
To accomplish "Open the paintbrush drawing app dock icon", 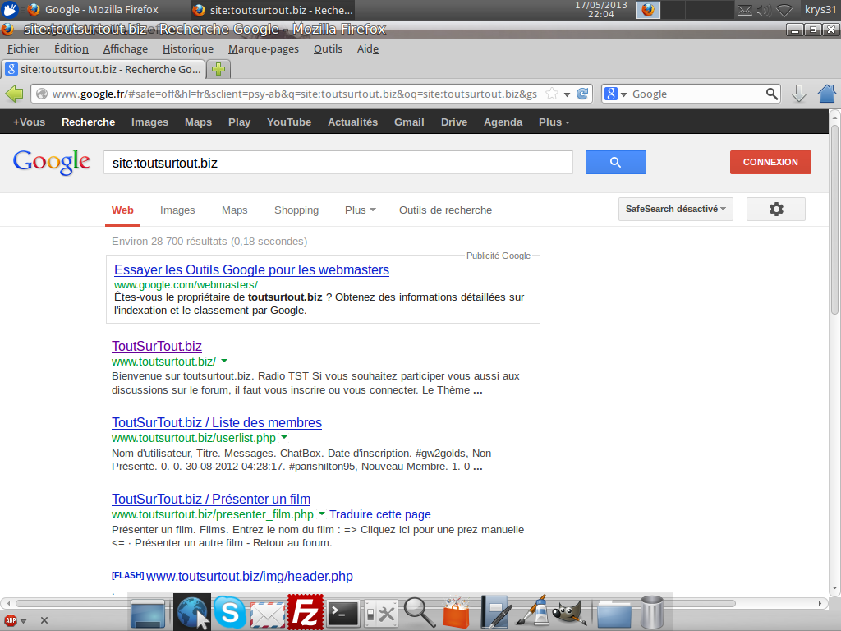I will pos(532,611).
